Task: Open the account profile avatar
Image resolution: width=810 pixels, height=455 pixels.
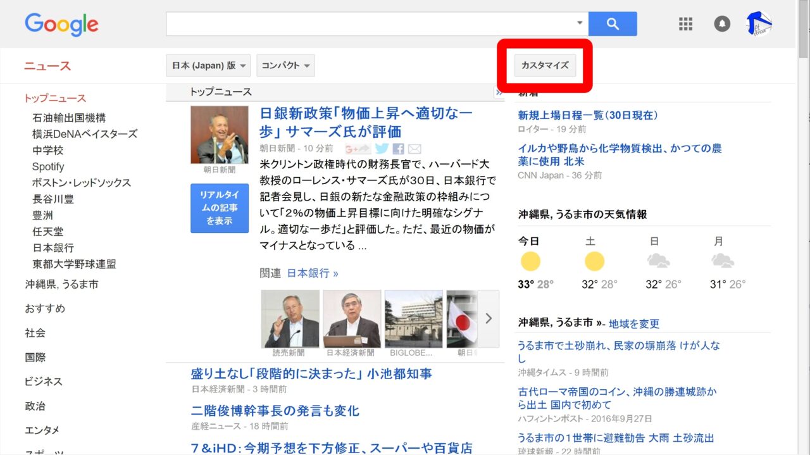Action: (759, 24)
